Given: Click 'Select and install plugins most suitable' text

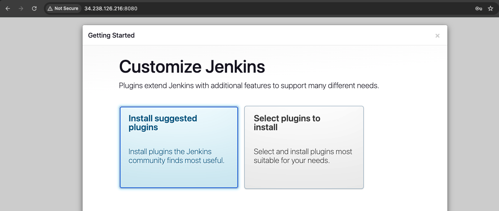Looking at the screenshot, I should (303, 156).
